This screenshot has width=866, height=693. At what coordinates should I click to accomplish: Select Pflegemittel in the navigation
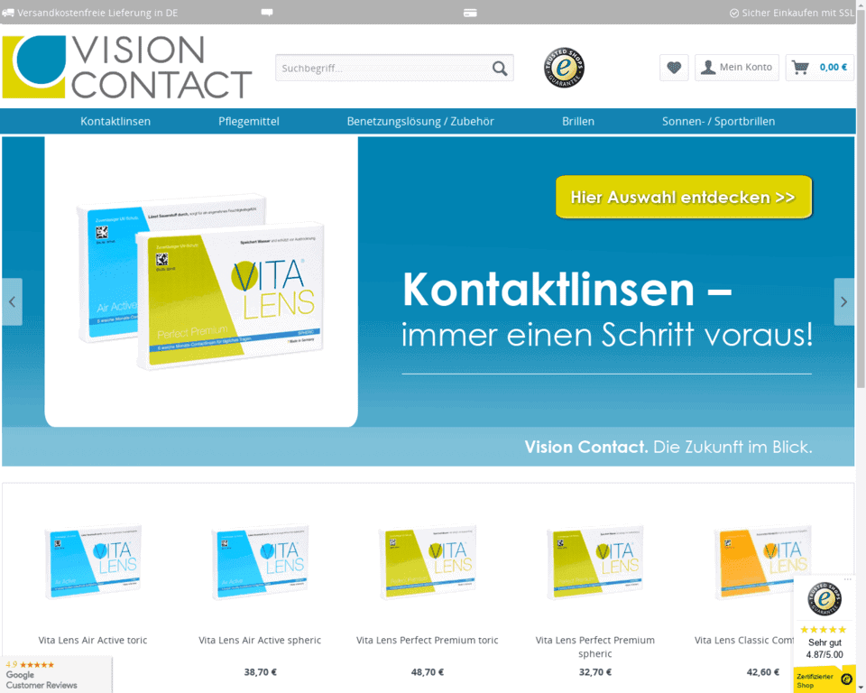pos(249,121)
